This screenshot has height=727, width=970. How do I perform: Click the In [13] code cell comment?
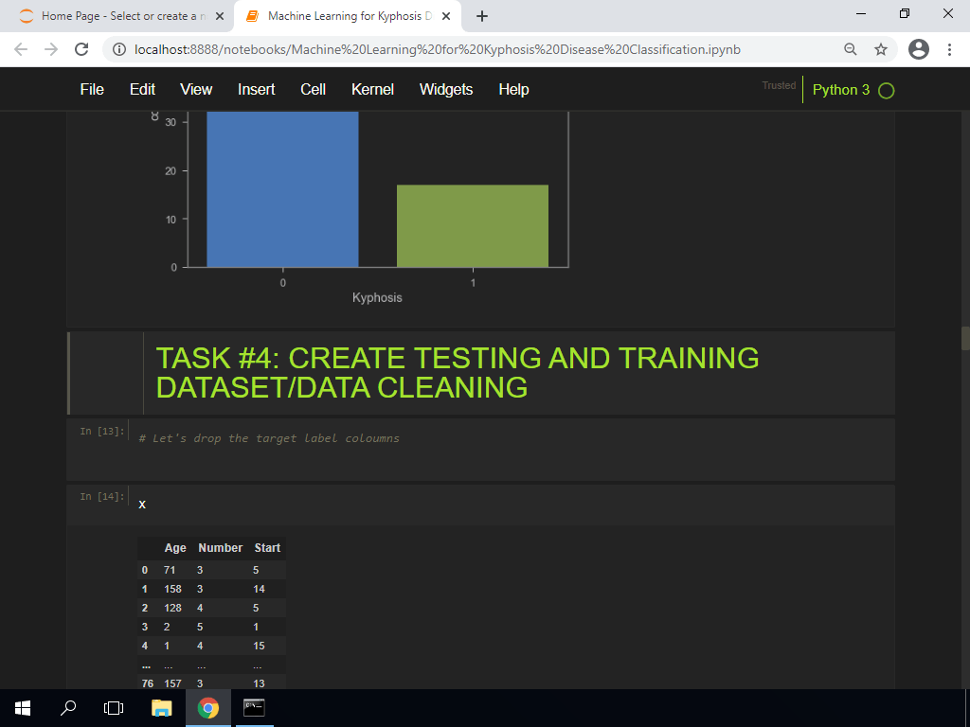click(269, 438)
